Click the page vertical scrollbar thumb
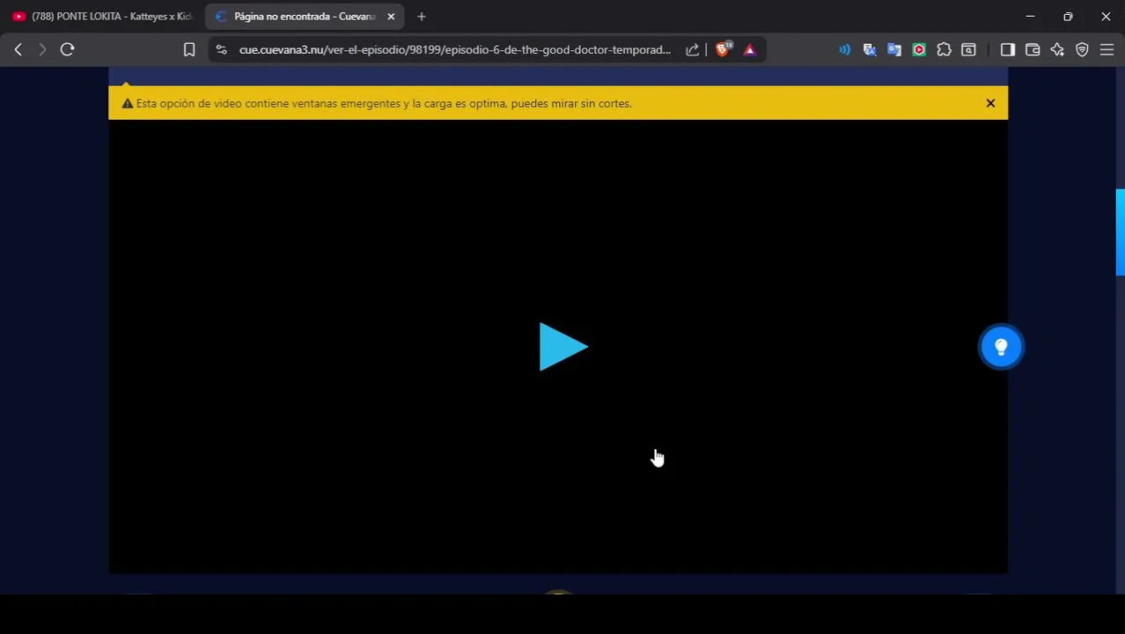1125x634 pixels. 1120,232
